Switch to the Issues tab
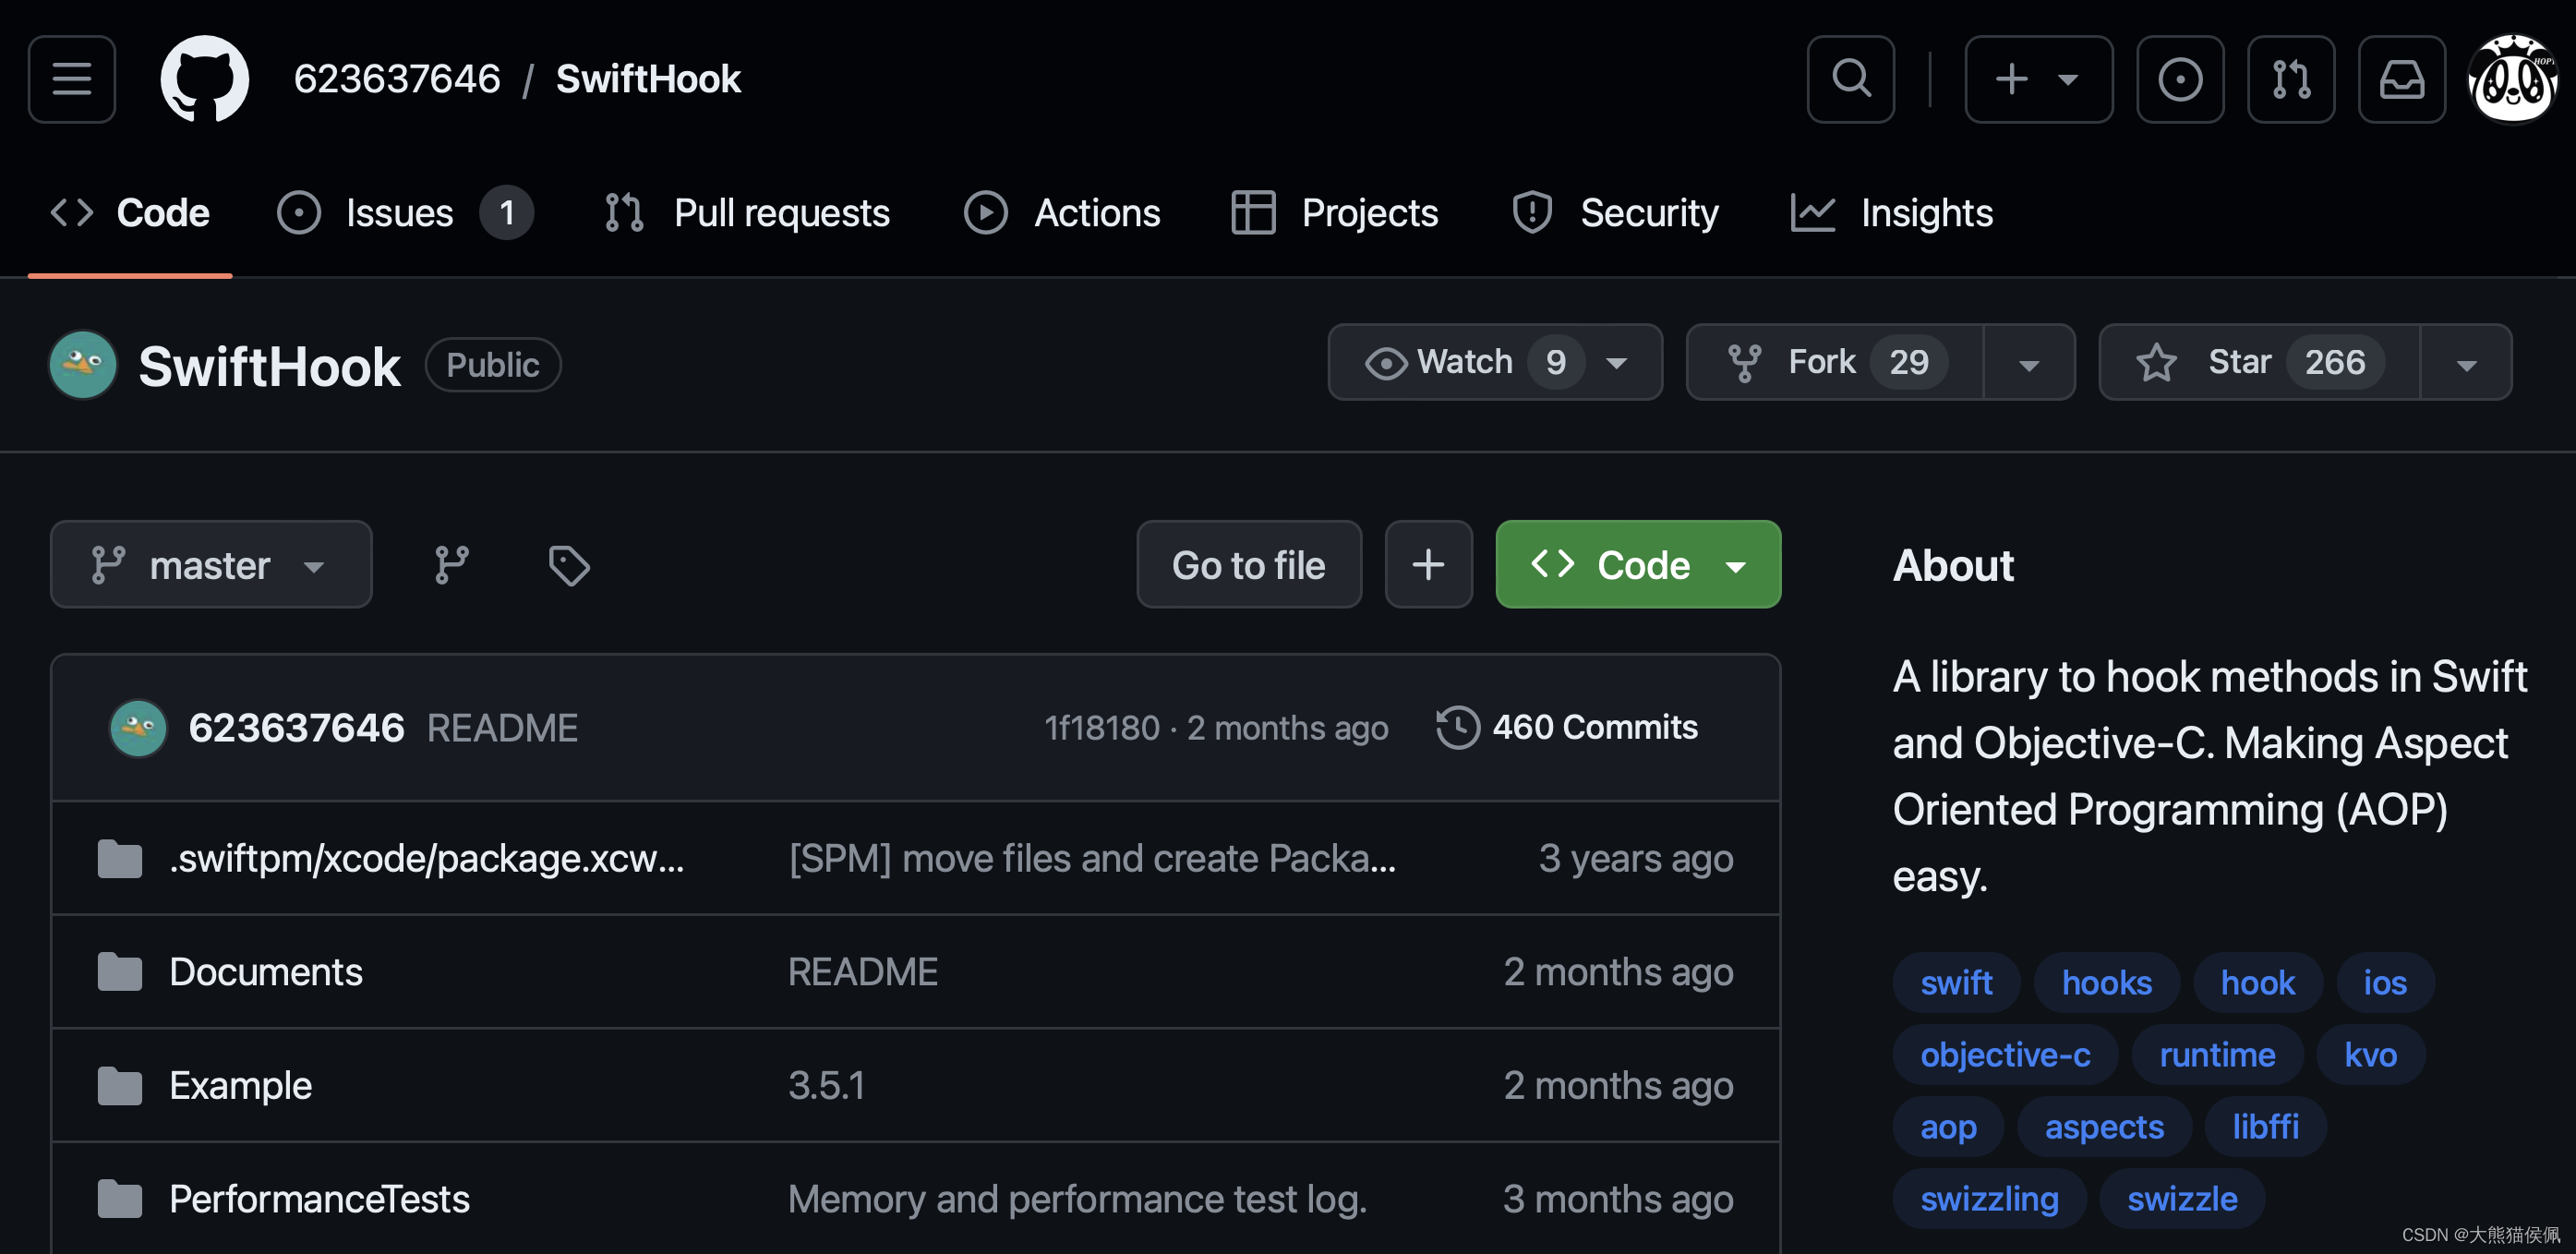Viewport: 2576px width, 1254px height. tap(405, 213)
